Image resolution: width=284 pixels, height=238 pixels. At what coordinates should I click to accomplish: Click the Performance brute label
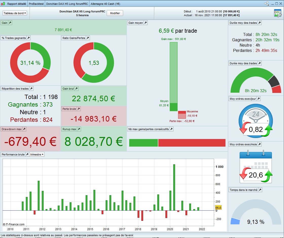13,154
